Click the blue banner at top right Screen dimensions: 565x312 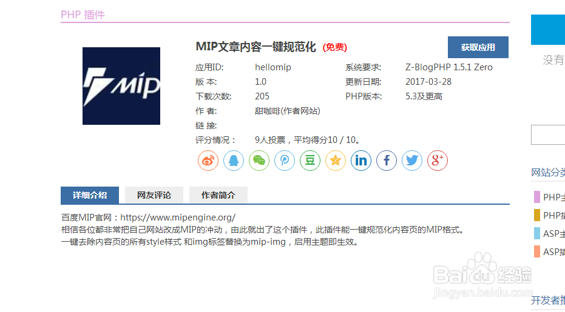[x=548, y=30]
